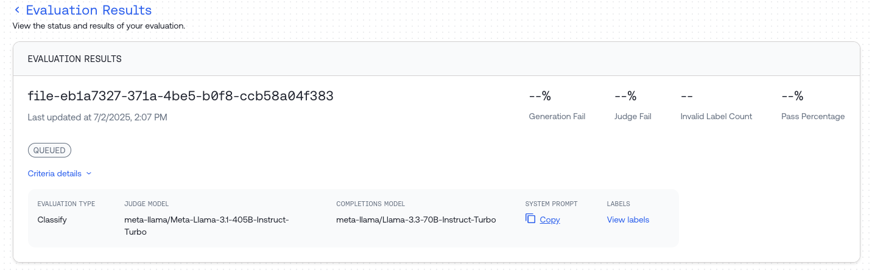
Task: Click the Invalid Label Count value
Action: [x=687, y=96]
